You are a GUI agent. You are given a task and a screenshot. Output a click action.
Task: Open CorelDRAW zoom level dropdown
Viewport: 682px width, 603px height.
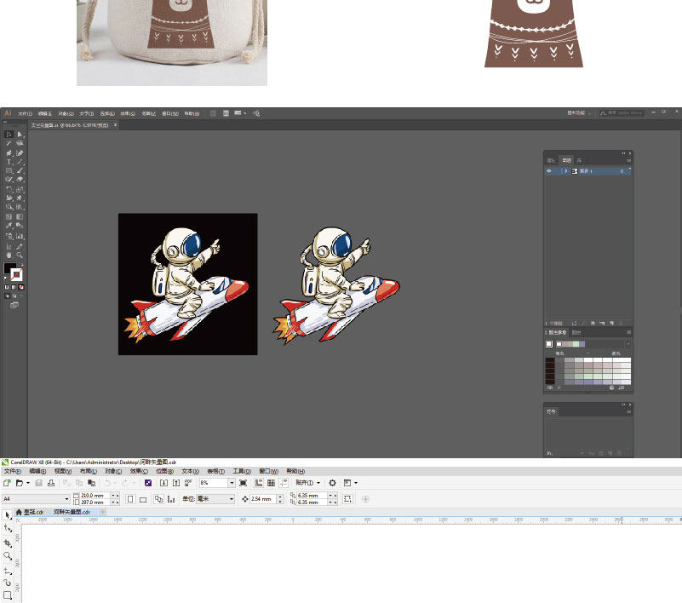[232, 483]
